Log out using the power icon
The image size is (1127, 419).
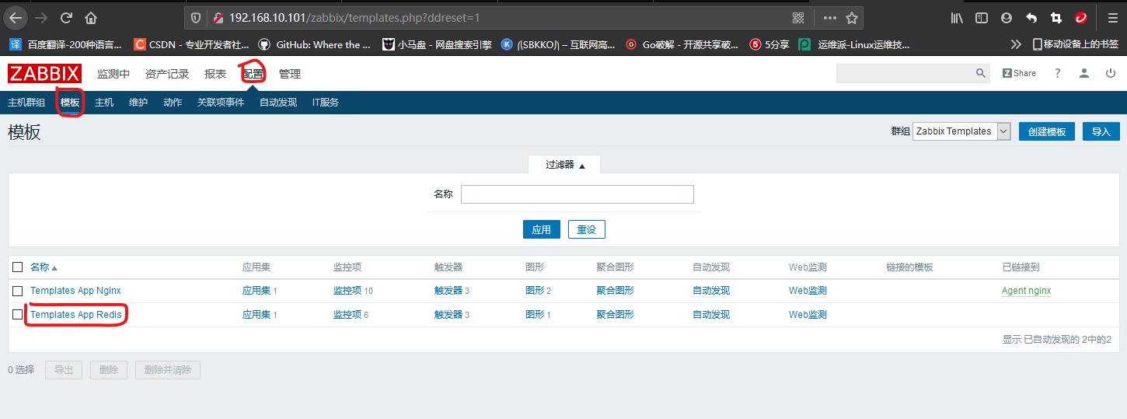coord(1111,73)
